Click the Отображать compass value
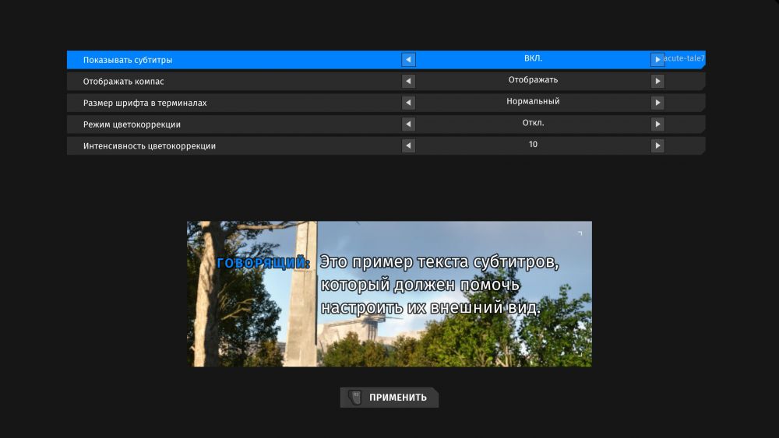Image resolution: width=779 pixels, height=438 pixels. click(533, 80)
